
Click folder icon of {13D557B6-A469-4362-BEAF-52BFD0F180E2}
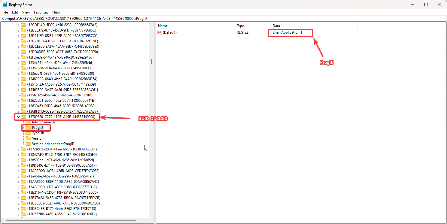(23, 214)
